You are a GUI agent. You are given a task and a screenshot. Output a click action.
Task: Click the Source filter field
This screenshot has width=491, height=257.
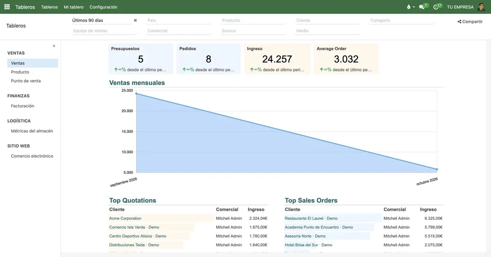[x=253, y=31]
